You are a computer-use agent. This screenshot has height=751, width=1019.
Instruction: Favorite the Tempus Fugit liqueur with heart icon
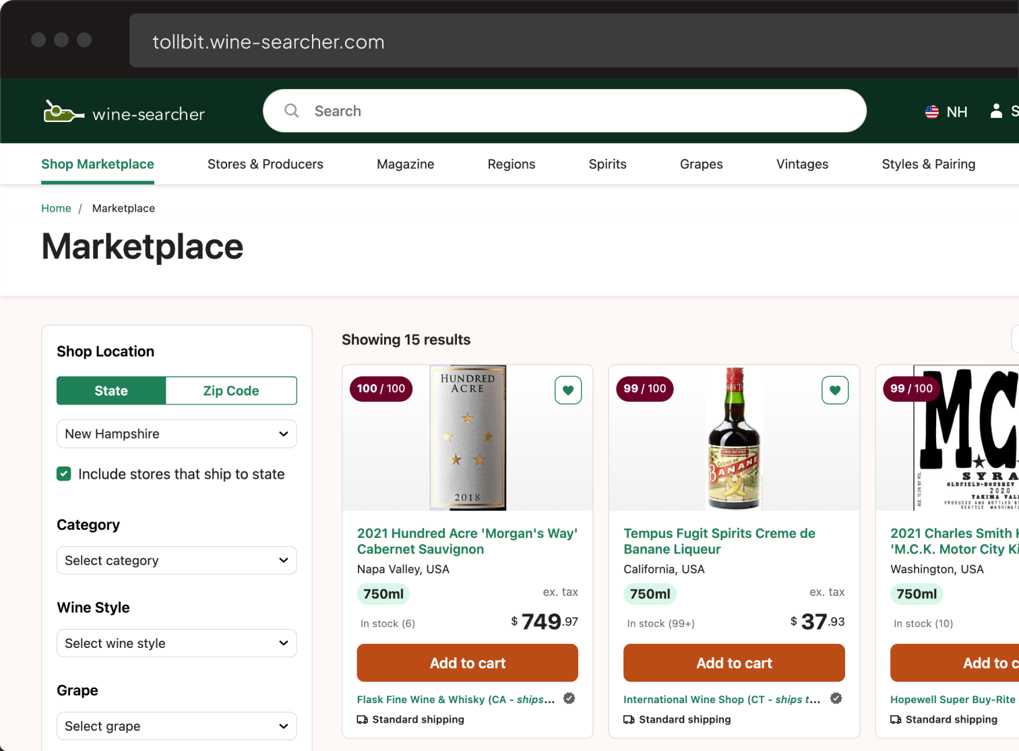click(834, 390)
